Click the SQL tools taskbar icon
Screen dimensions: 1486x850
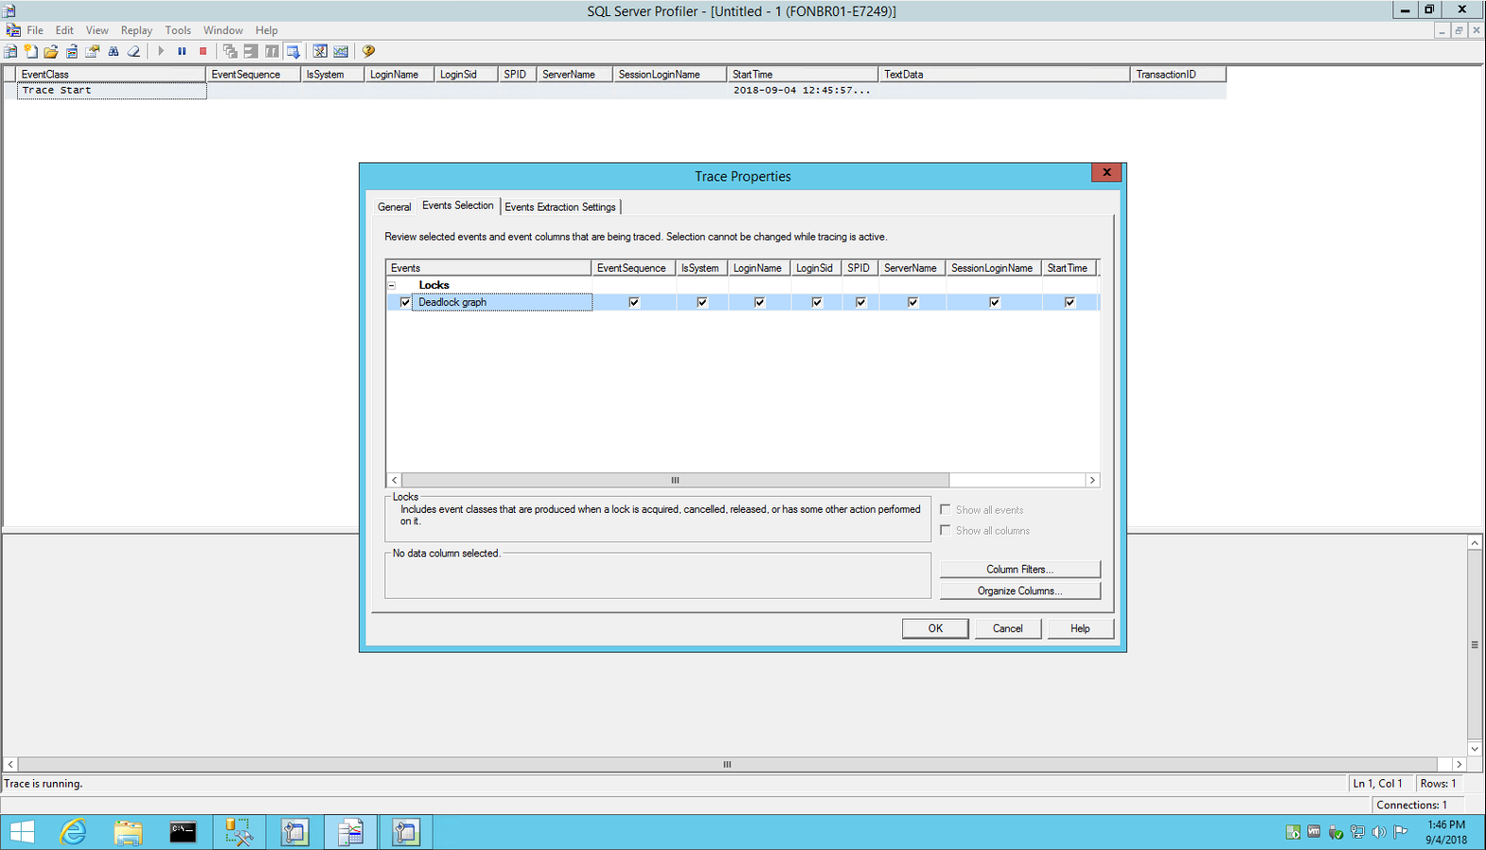[239, 832]
